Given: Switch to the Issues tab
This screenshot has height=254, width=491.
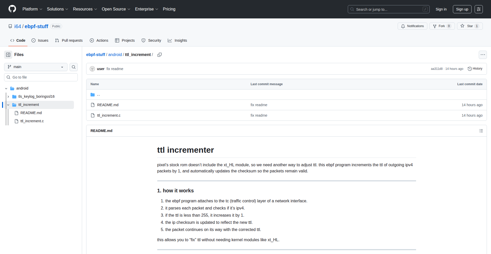Looking at the screenshot, I should pos(40,40).
